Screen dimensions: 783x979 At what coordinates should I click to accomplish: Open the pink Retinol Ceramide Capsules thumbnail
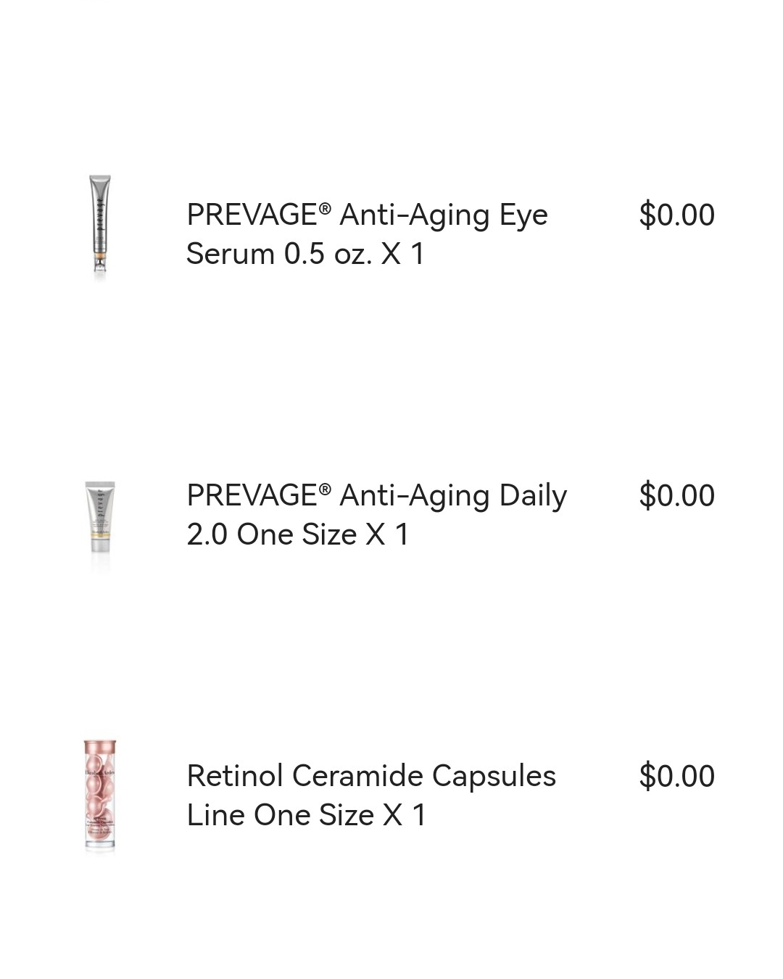click(x=100, y=796)
